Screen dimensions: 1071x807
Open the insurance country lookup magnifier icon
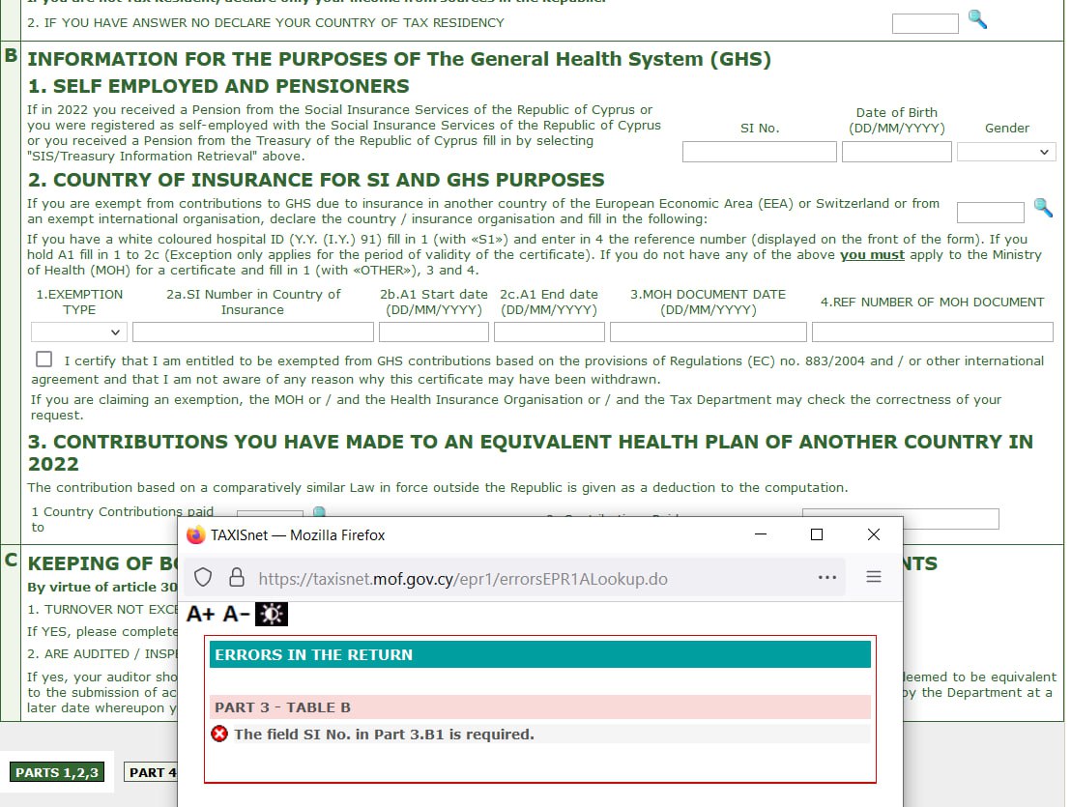(x=1043, y=208)
